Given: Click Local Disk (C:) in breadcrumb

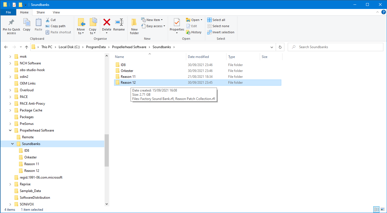Looking at the screenshot, I should point(69,47).
